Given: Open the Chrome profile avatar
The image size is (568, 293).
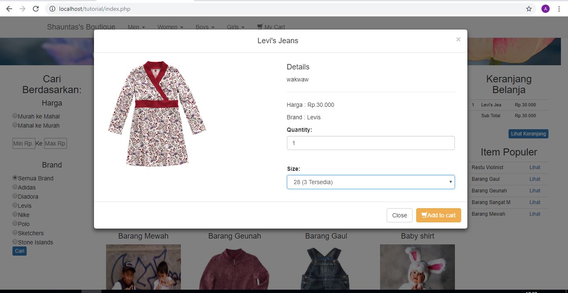Looking at the screenshot, I should (545, 9).
